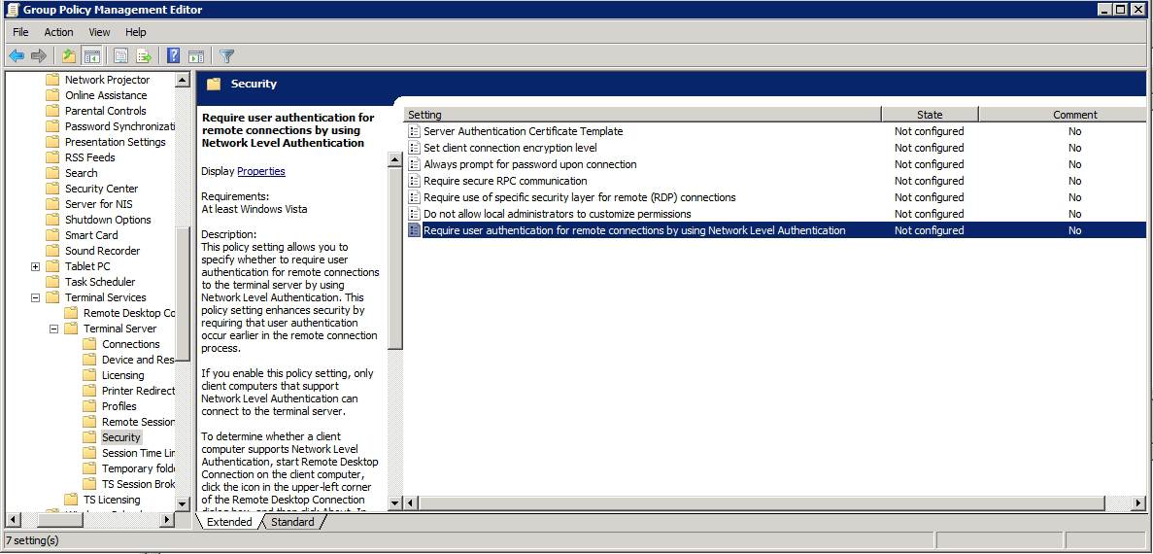Open the Action menu
This screenshot has height=554, width=1153.
click(x=58, y=32)
